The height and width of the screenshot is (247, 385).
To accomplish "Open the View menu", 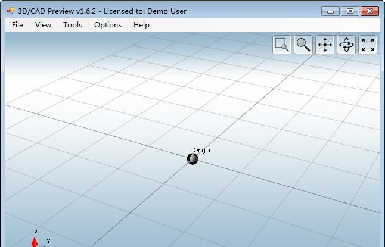I will (44, 25).
